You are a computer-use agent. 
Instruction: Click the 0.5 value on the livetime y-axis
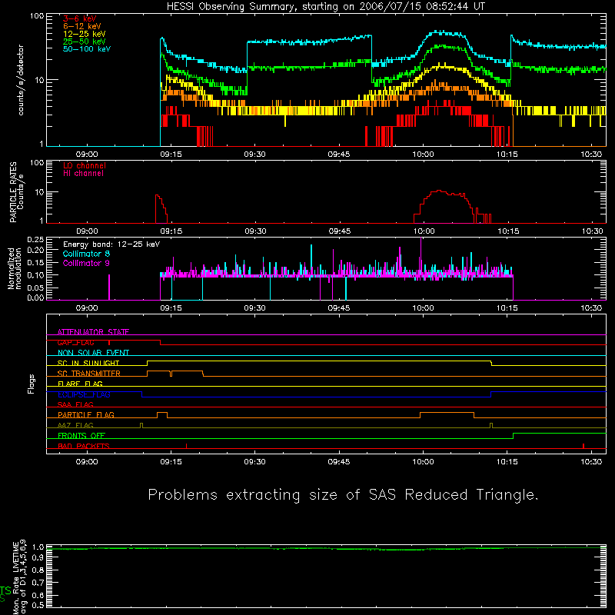(x=38, y=605)
